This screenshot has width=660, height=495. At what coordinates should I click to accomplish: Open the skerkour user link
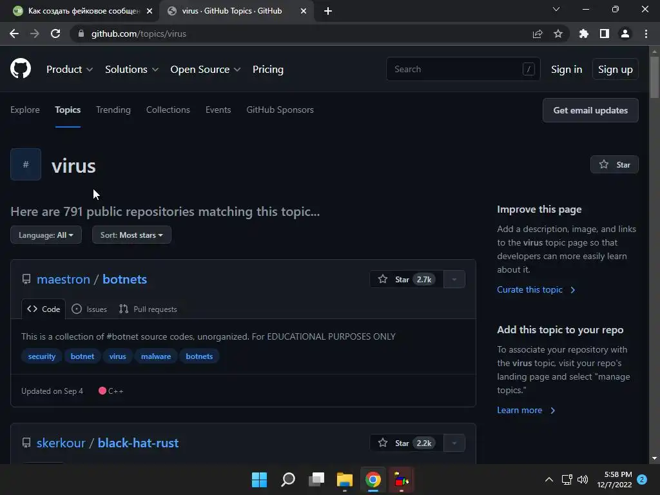tap(61, 443)
